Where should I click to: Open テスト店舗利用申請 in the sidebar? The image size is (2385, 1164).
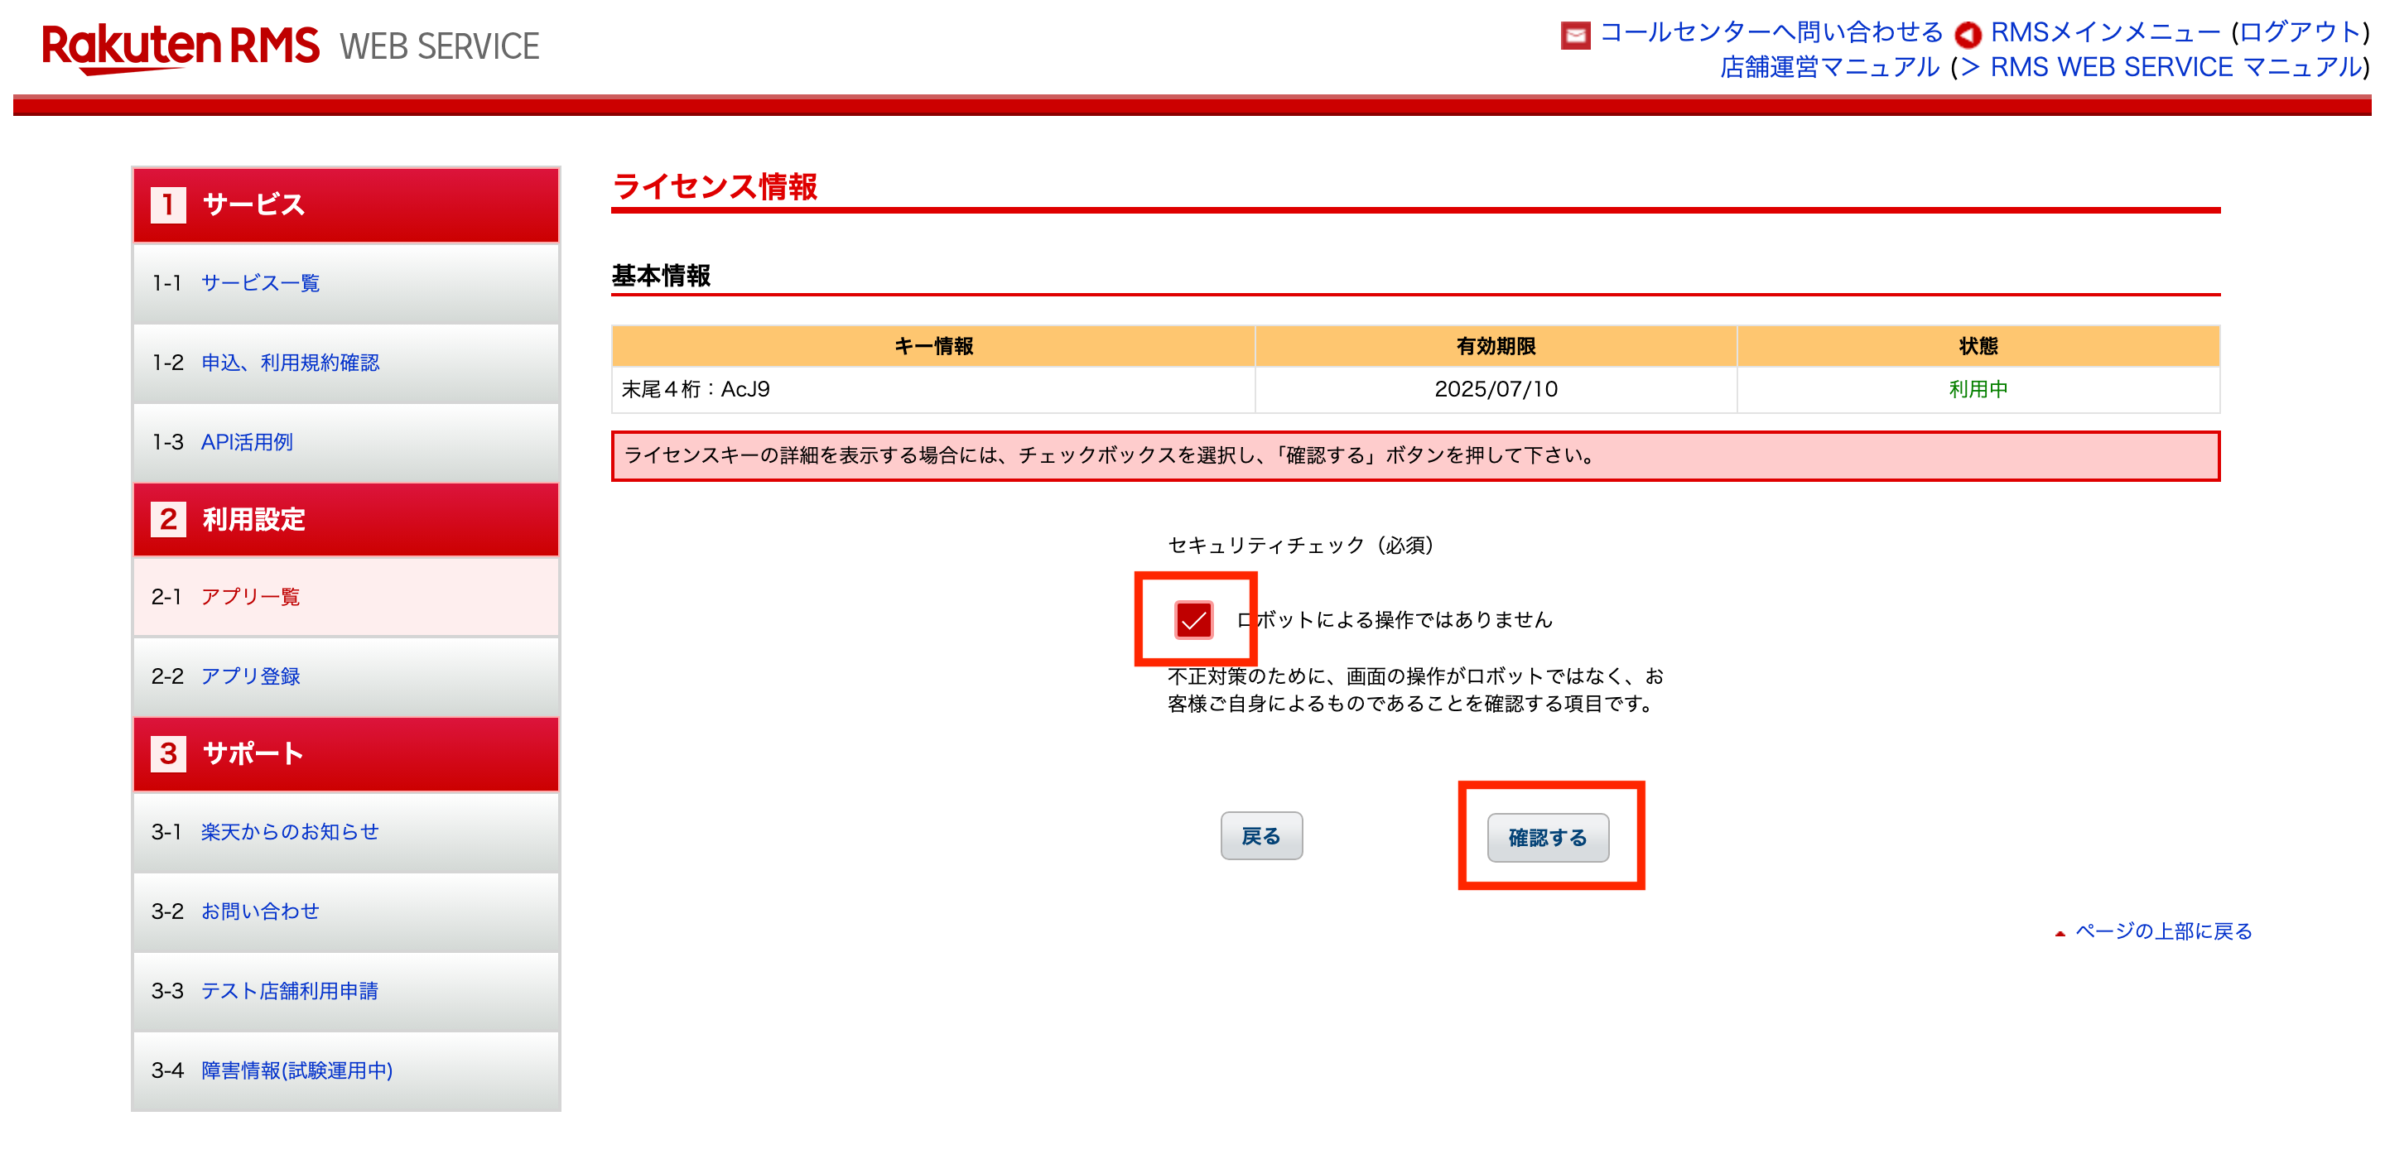tap(290, 991)
